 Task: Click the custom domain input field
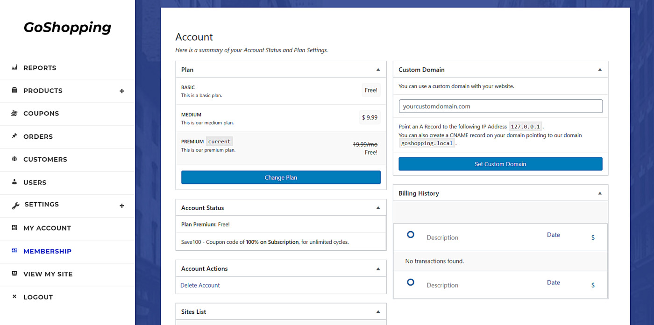point(500,106)
